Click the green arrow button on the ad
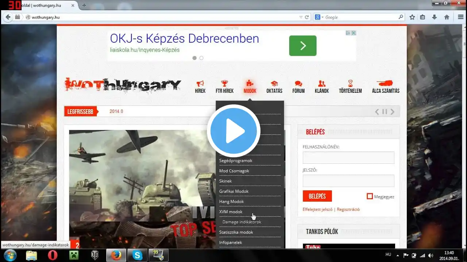 coord(303,45)
